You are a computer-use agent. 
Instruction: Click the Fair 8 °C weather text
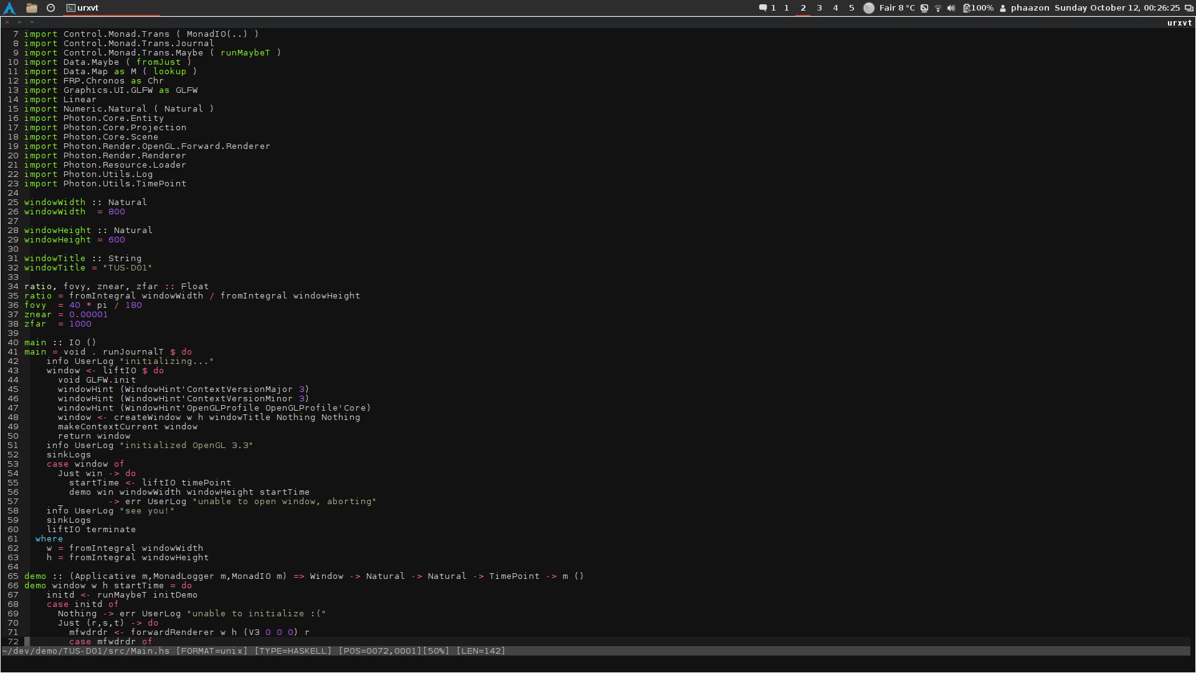pyautogui.click(x=896, y=8)
